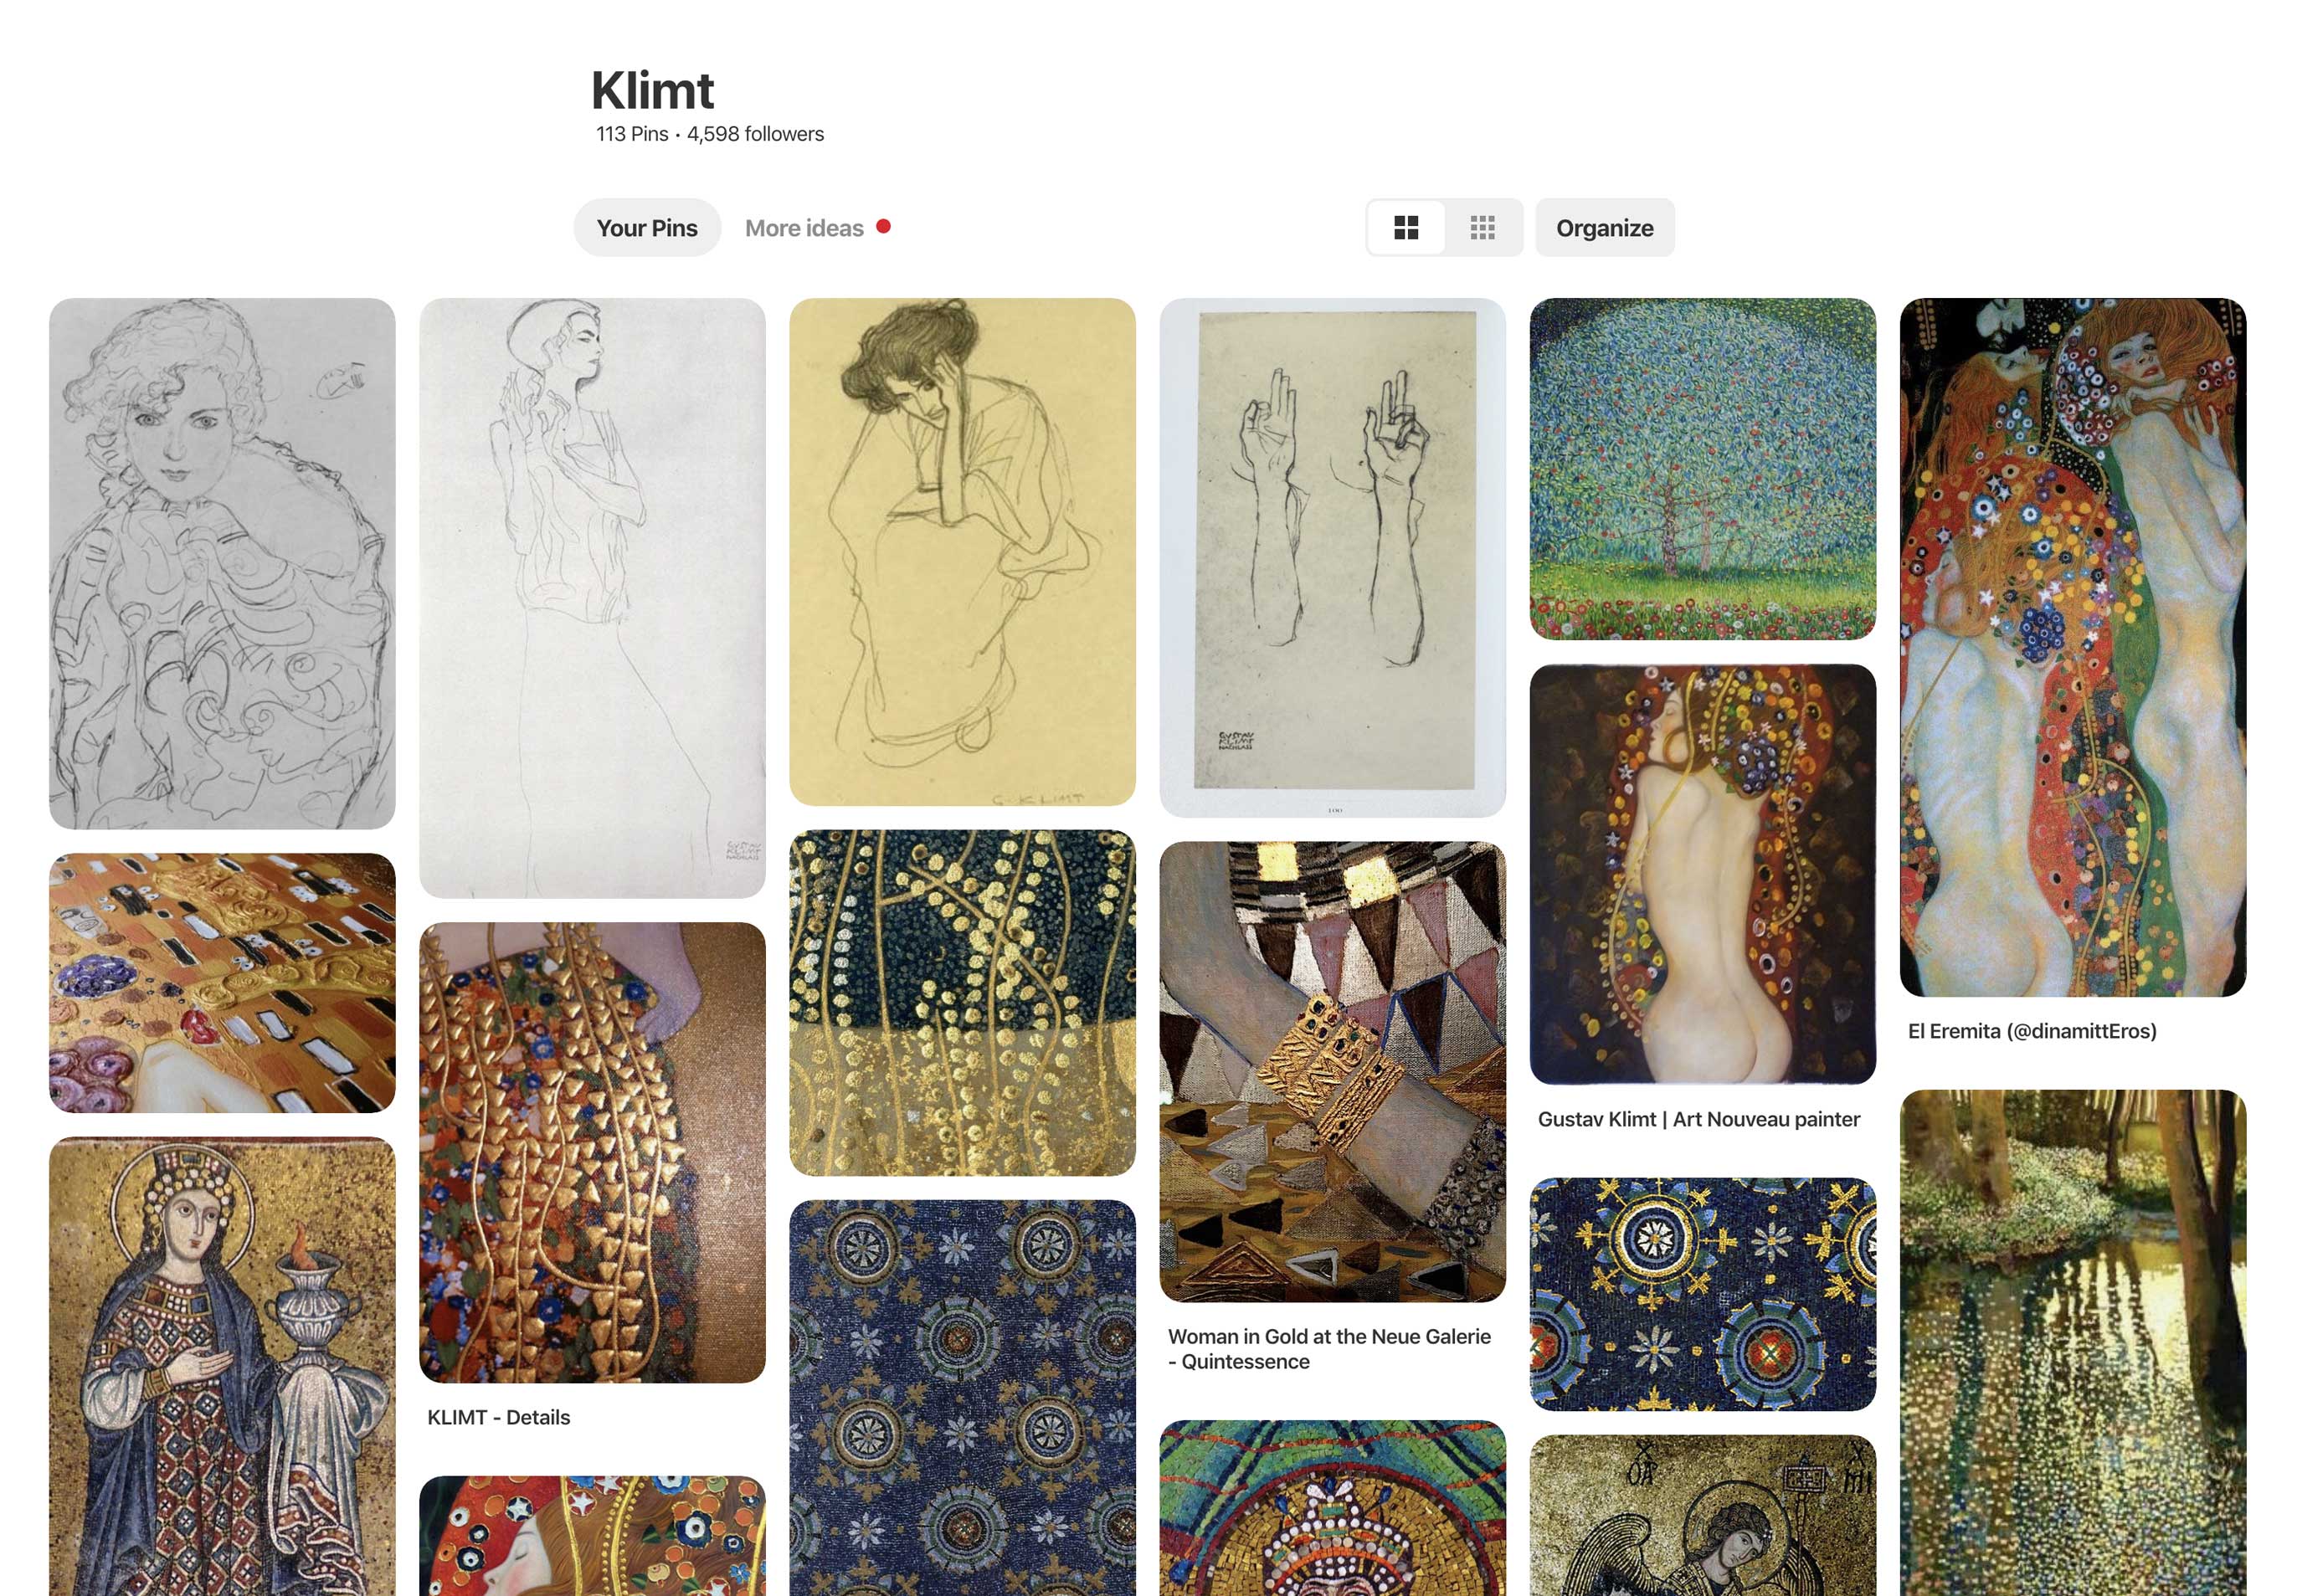Viewport: 2297px width, 1596px height.
Task: Open the forest pond reflection painting pin
Action: [x=2072, y=1343]
